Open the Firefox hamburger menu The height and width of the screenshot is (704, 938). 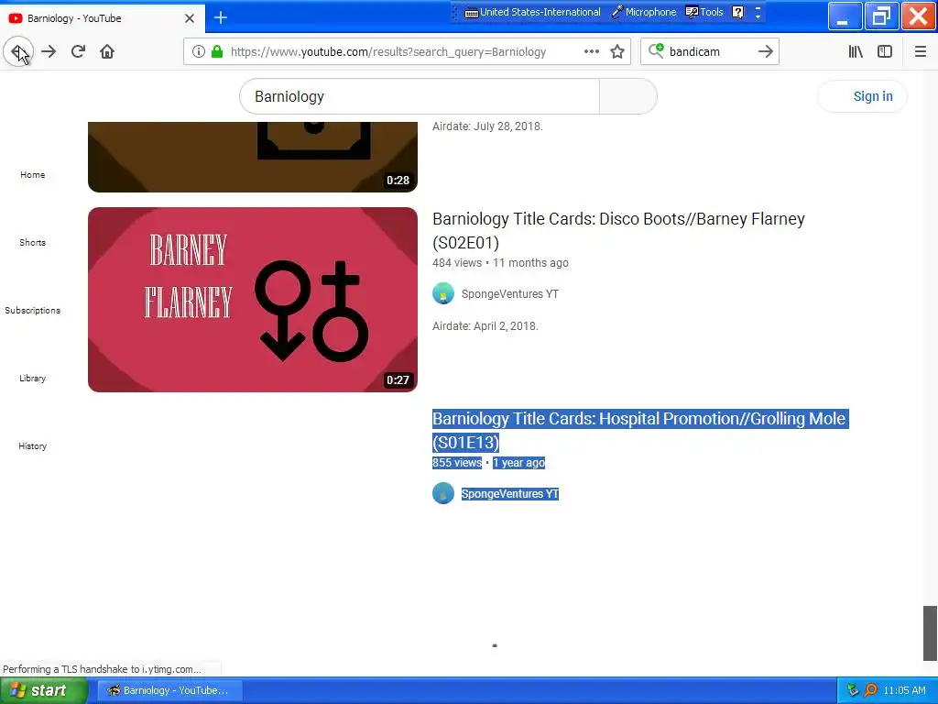[x=921, y=51]
